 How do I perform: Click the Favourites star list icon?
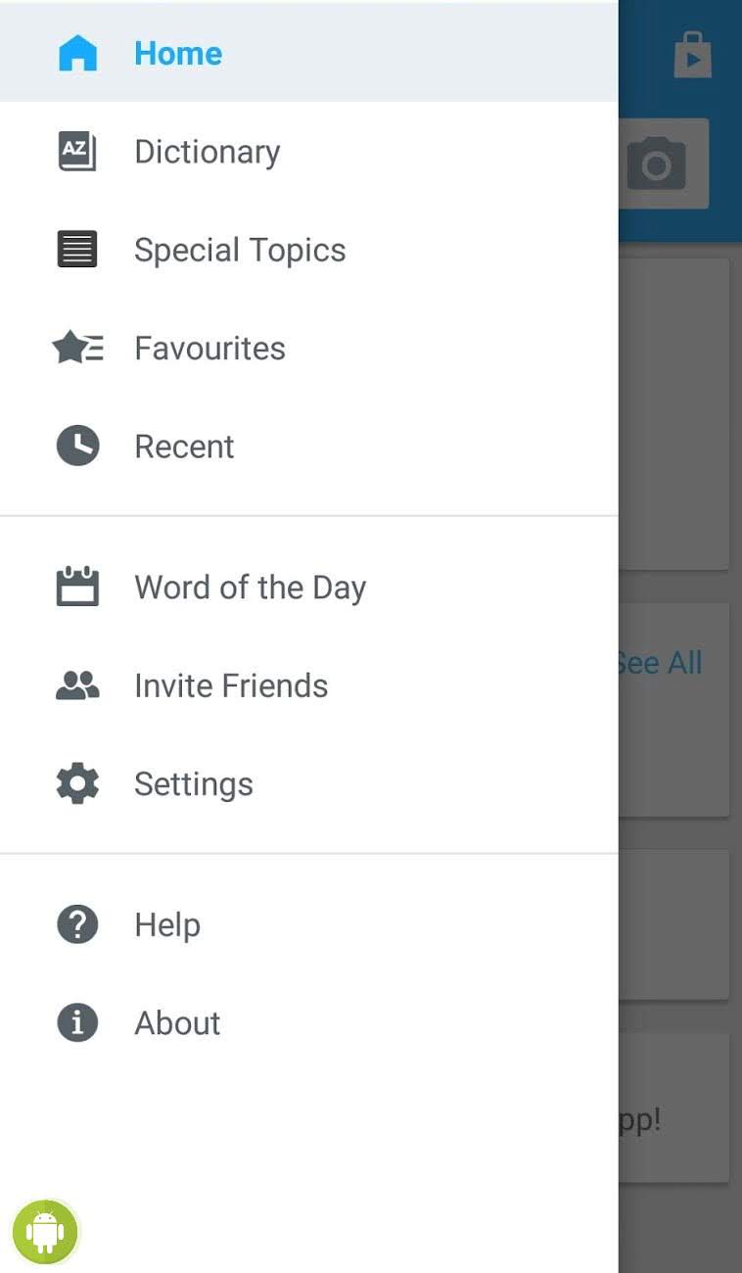click(77, 348)
